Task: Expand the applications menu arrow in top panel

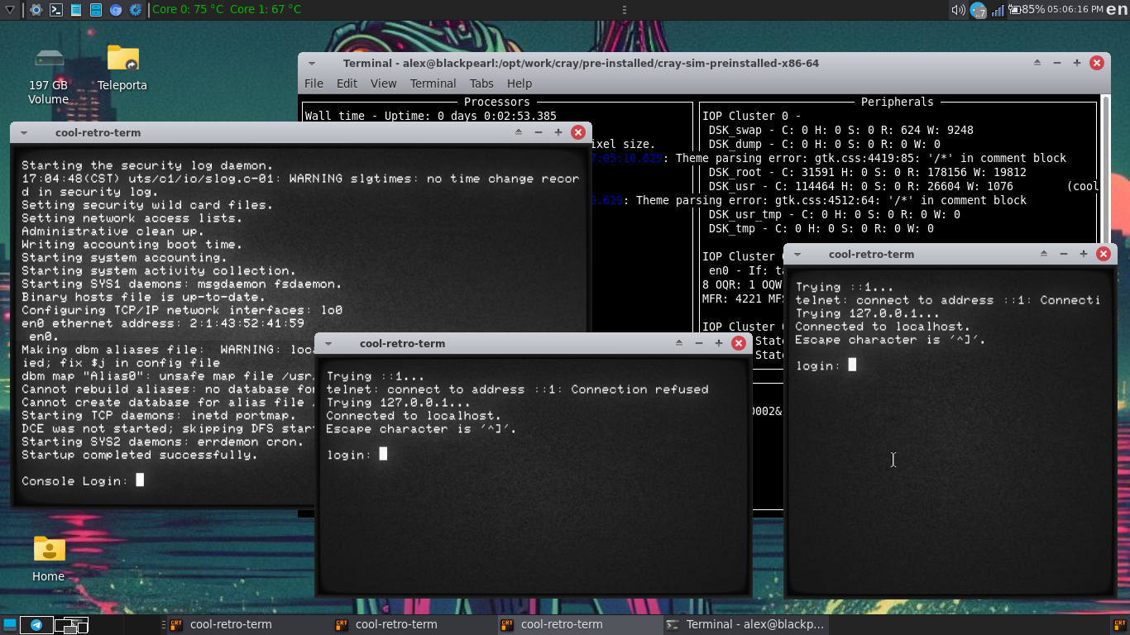Action: [10, 10]
